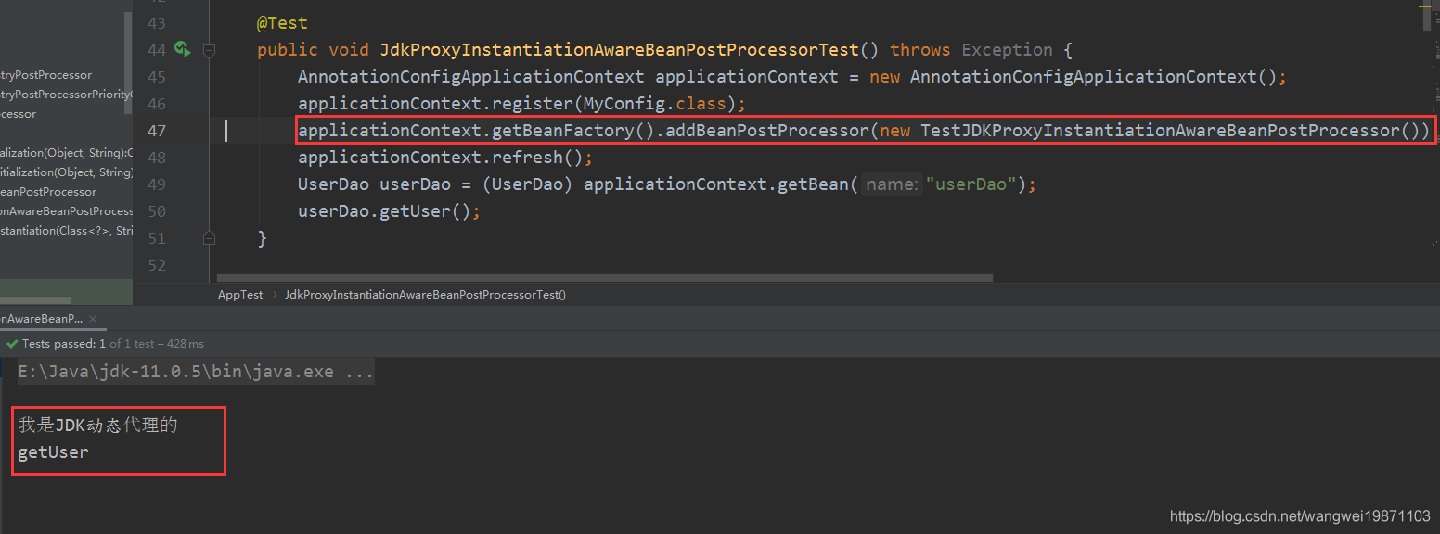Select the AppTest breadcrumb
The width and height of the screenshot is (1440, 534).
click(x=240, y=294)
